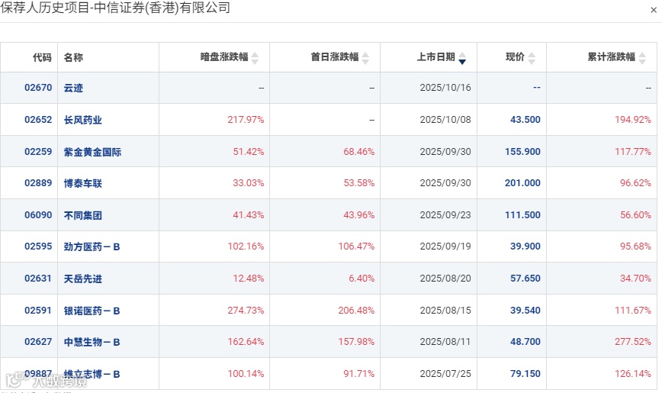Select grey market gain 274.73%

point(246,310)
